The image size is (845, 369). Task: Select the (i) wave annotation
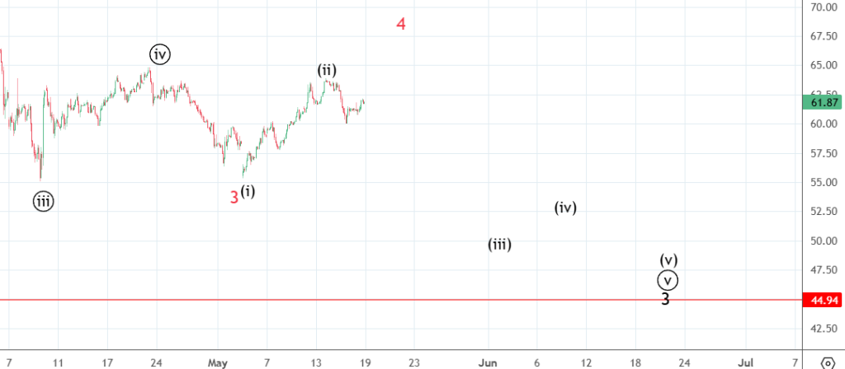pyautogui.click(x=248, y=192)
